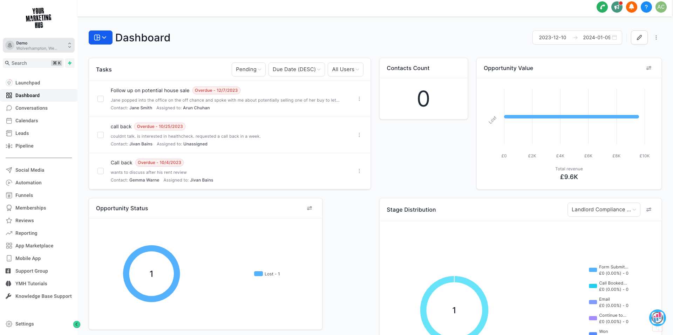Open the orange notifications bell
The image size is (673, 335).
coord(631,7)
